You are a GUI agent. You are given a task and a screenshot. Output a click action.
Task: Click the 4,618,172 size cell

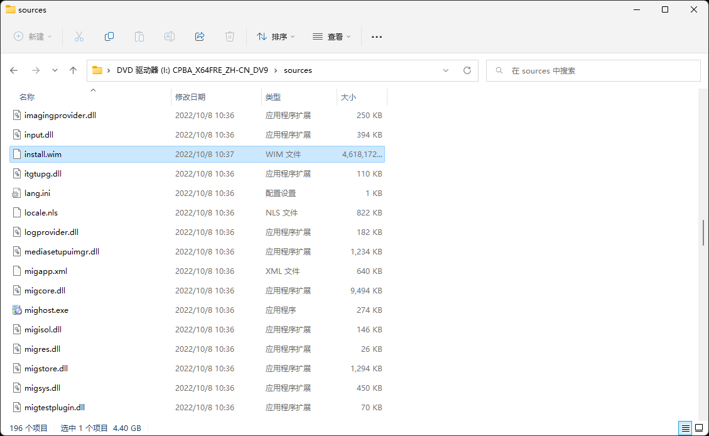point(362,154)
